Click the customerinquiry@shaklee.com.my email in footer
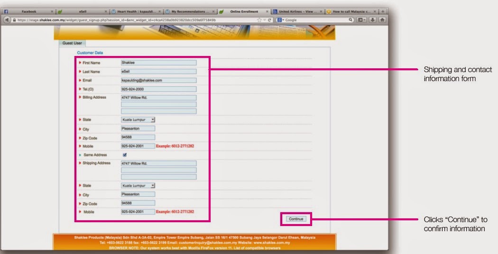 [207, 243]
